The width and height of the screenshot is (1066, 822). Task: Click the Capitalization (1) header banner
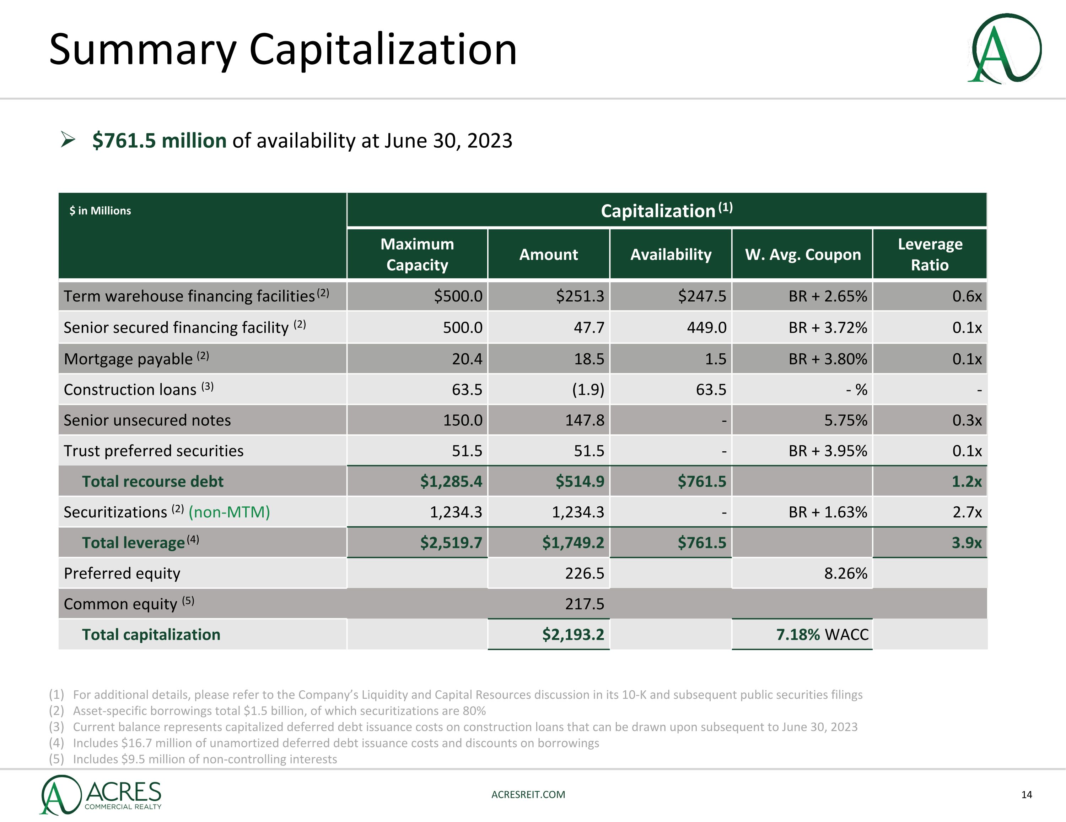(666, 211)
